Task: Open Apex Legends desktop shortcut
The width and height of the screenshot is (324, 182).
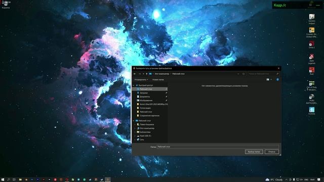Action: coord(312,59)
